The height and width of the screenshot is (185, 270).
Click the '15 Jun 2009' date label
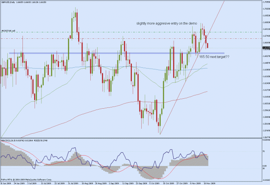pos(6,183)
